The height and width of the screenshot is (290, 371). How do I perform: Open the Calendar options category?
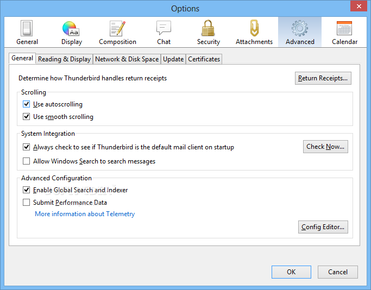coord(344,32)
